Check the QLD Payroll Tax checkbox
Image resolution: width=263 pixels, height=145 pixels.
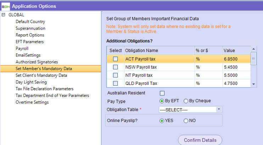[115, 83]
